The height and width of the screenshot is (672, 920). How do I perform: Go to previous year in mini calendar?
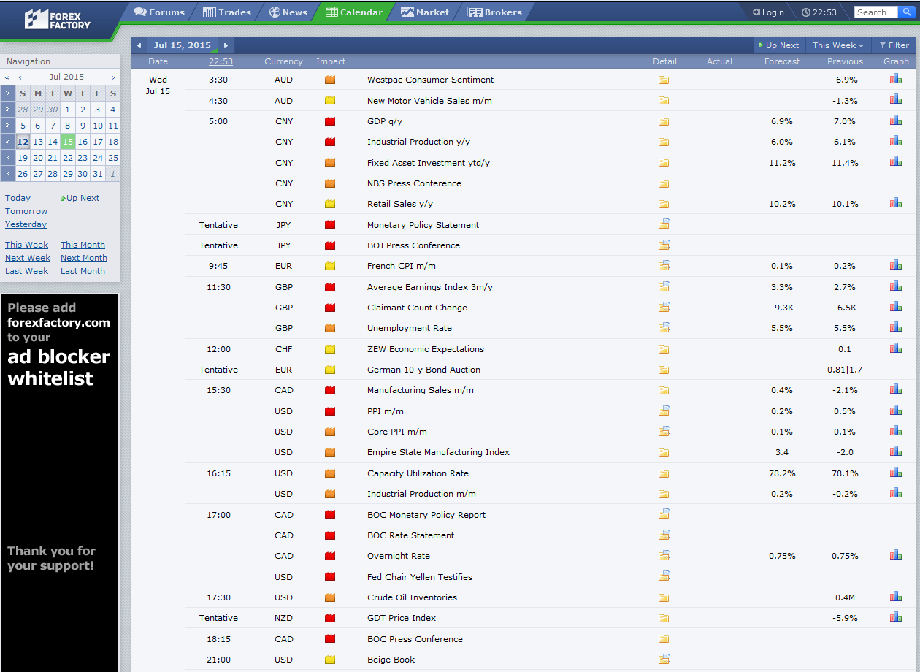[7, 77]
